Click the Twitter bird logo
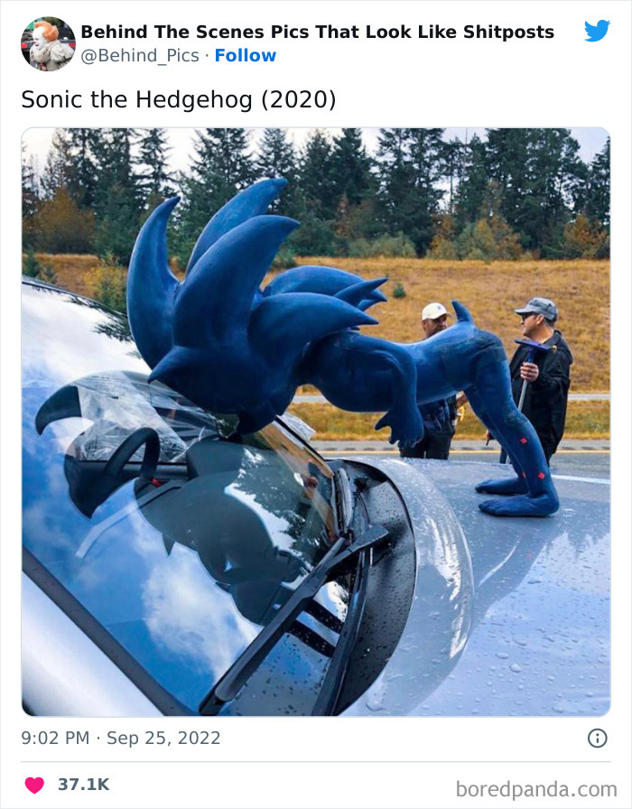This screenshot has width=632, height=809. [x=597, y=31]
